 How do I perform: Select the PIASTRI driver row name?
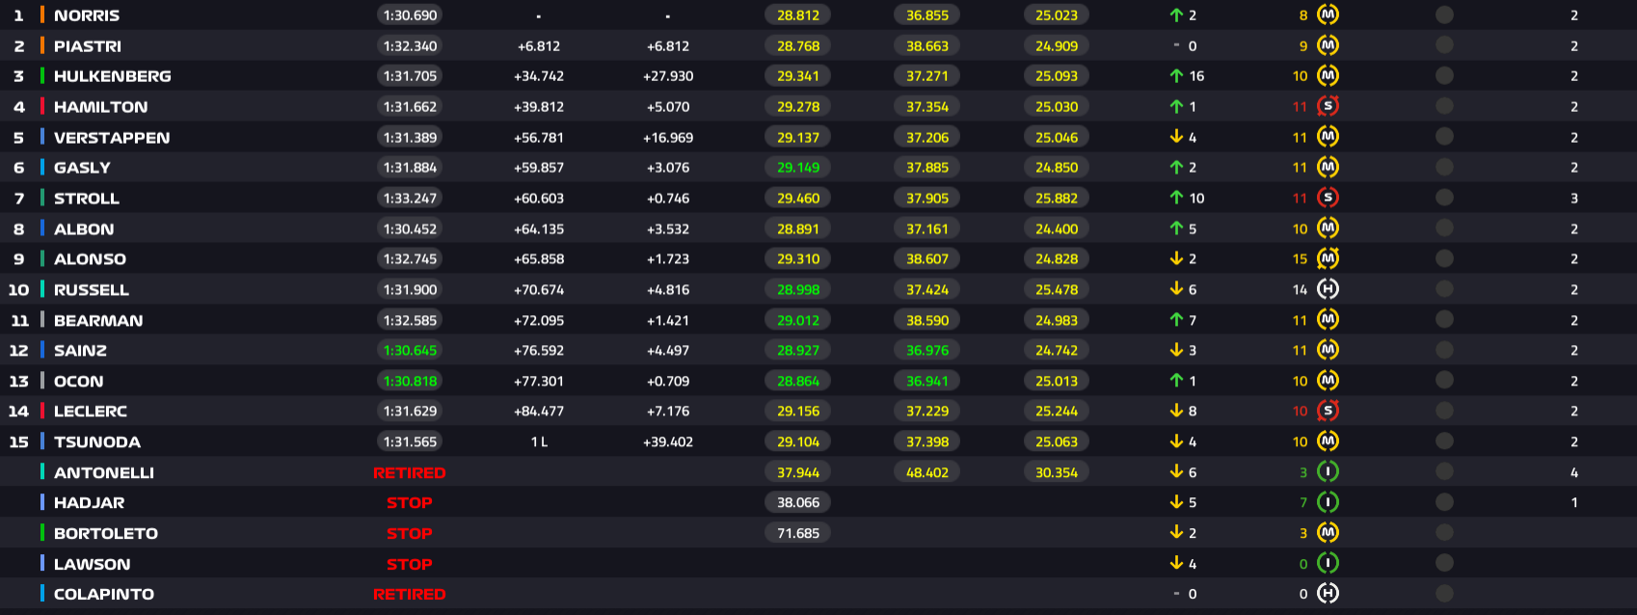pos(88,46)
